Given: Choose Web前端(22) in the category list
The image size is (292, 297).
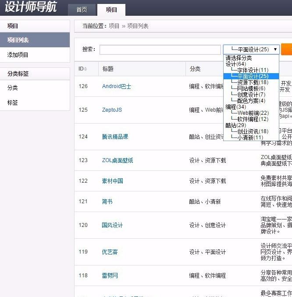Looking at the screenshot, I should pos(251,113).
